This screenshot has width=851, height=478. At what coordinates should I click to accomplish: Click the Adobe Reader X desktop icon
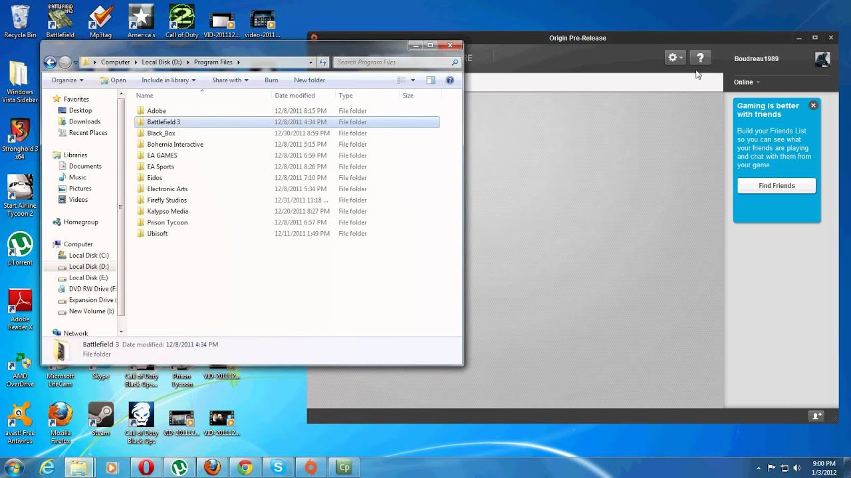click(20, 311)
